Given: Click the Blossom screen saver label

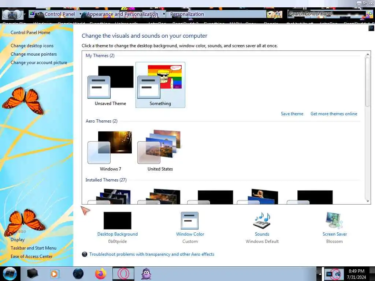Looking at the screenshot, I should click(x=334, y=241).
